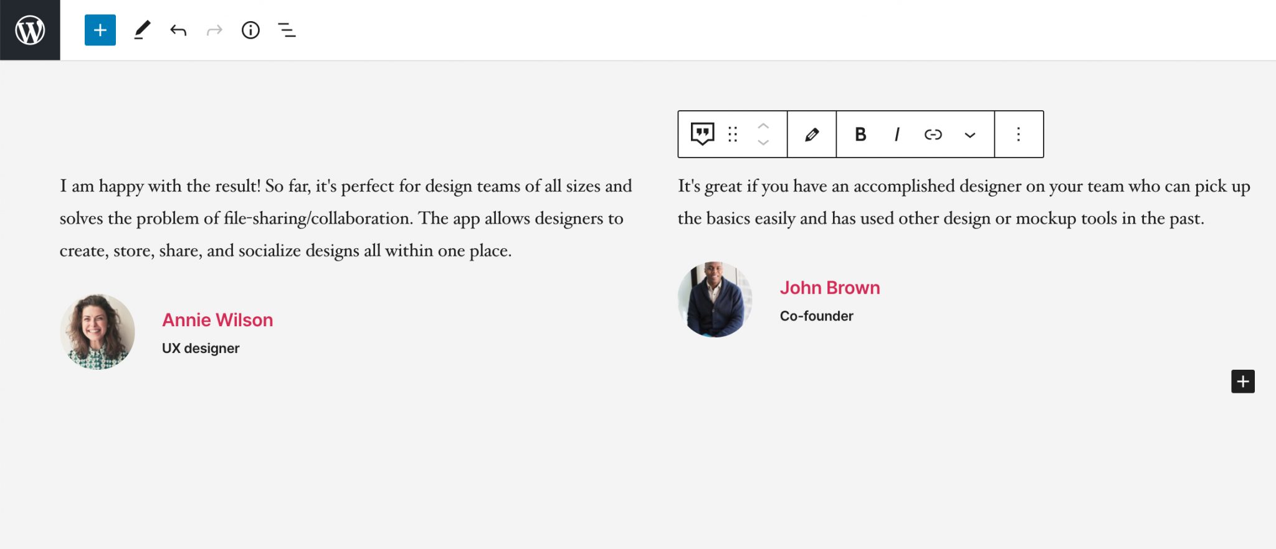This screenshot has width=1276, height=549.
Task: Click the Annie Wilson name heading
Action: click(x=217, y=320)
